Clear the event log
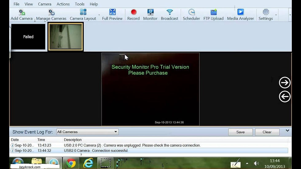301x169 pixels. point(267,132)
